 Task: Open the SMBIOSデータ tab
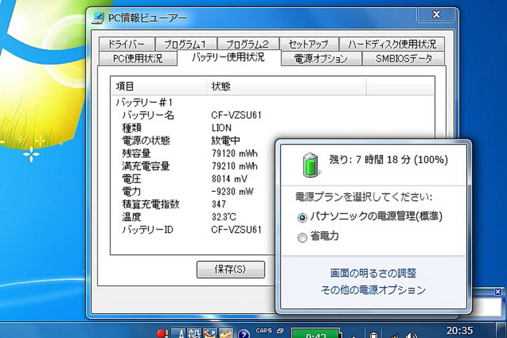point(404,58)
